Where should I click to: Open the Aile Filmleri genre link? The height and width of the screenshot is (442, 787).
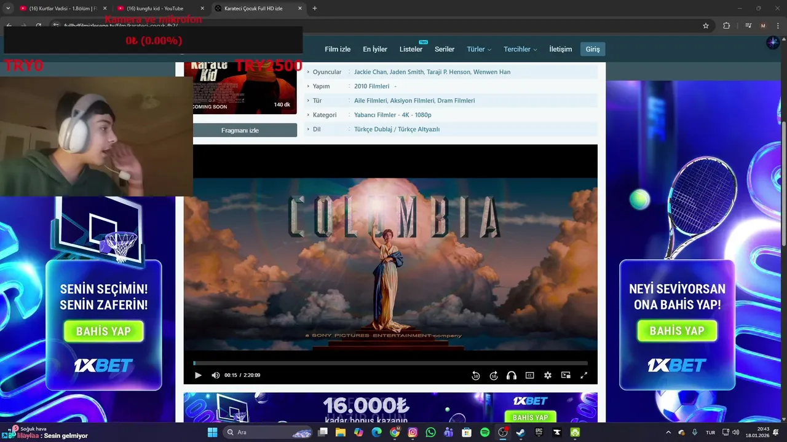point(371,101)
